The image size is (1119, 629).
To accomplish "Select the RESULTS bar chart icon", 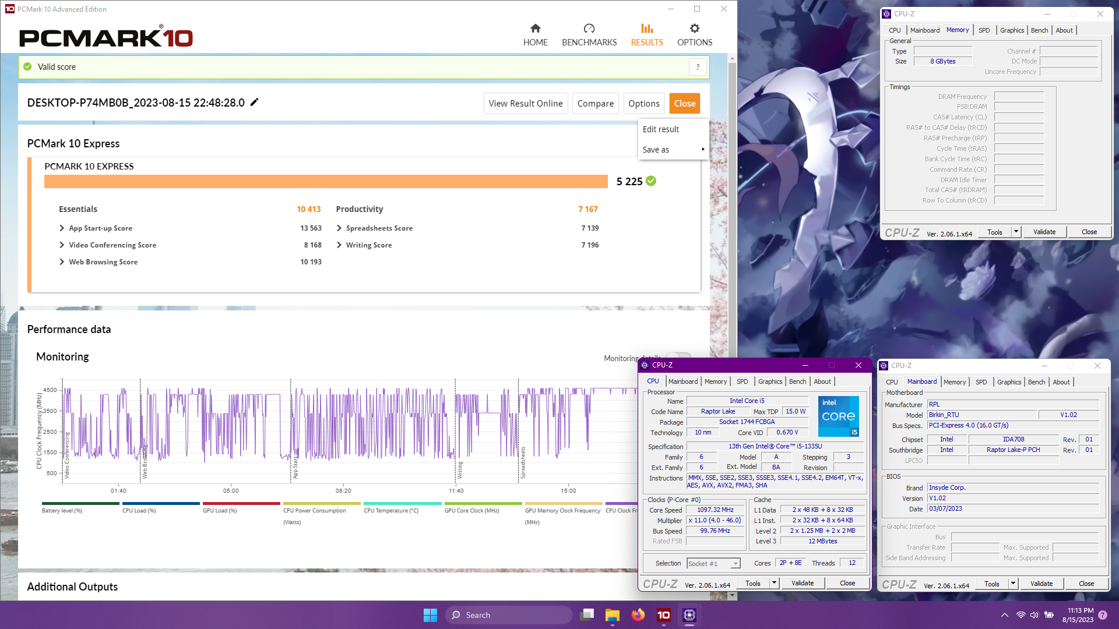I will [x=647, y=28].
